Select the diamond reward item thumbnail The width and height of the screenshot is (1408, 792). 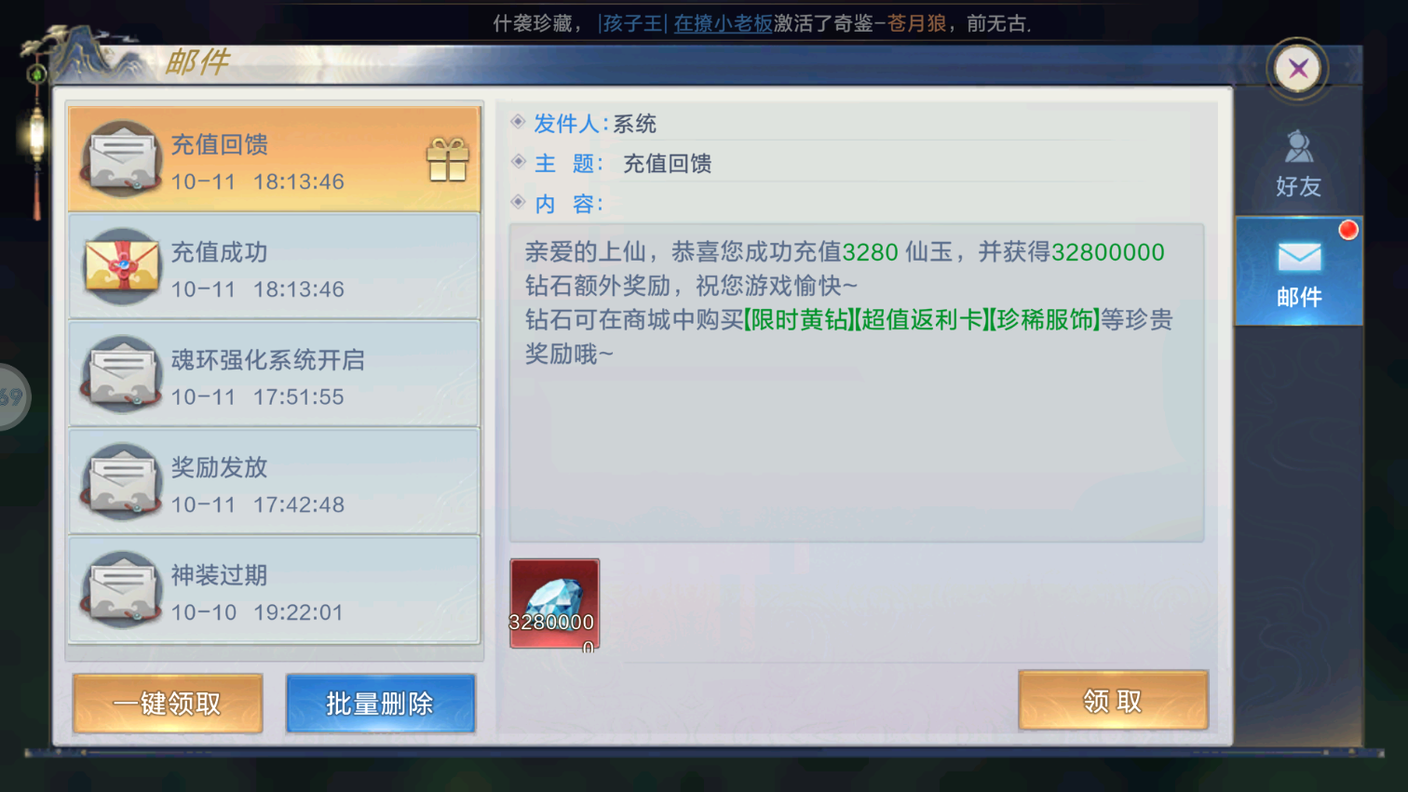(x=554, y=603)
